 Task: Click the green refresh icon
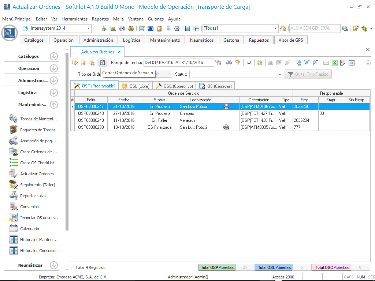[259, 63]
